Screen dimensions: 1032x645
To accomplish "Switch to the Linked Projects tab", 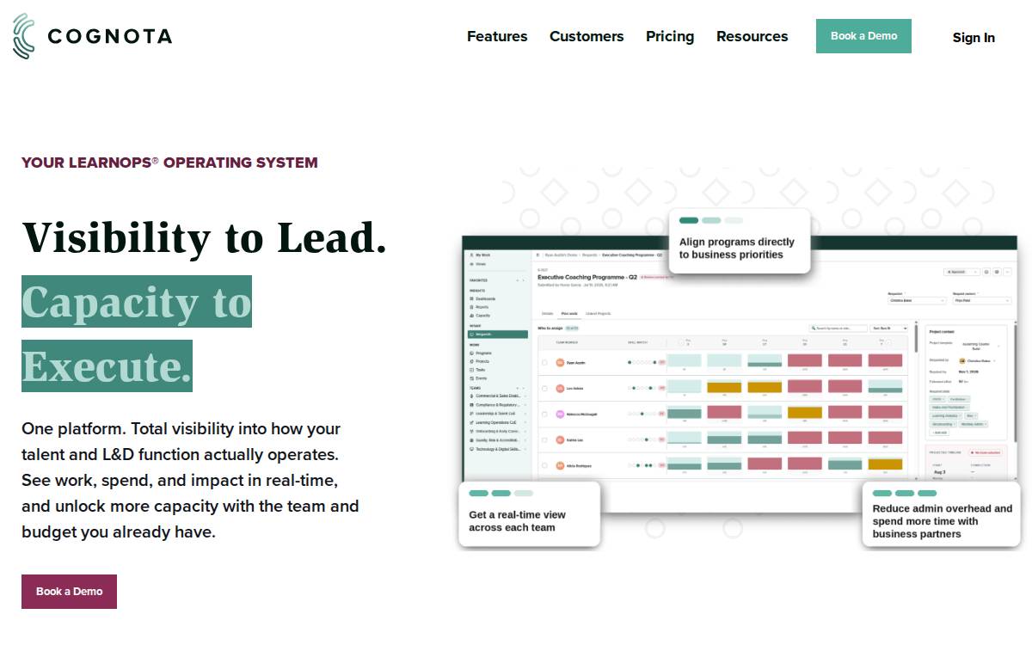I will point(598,314).
